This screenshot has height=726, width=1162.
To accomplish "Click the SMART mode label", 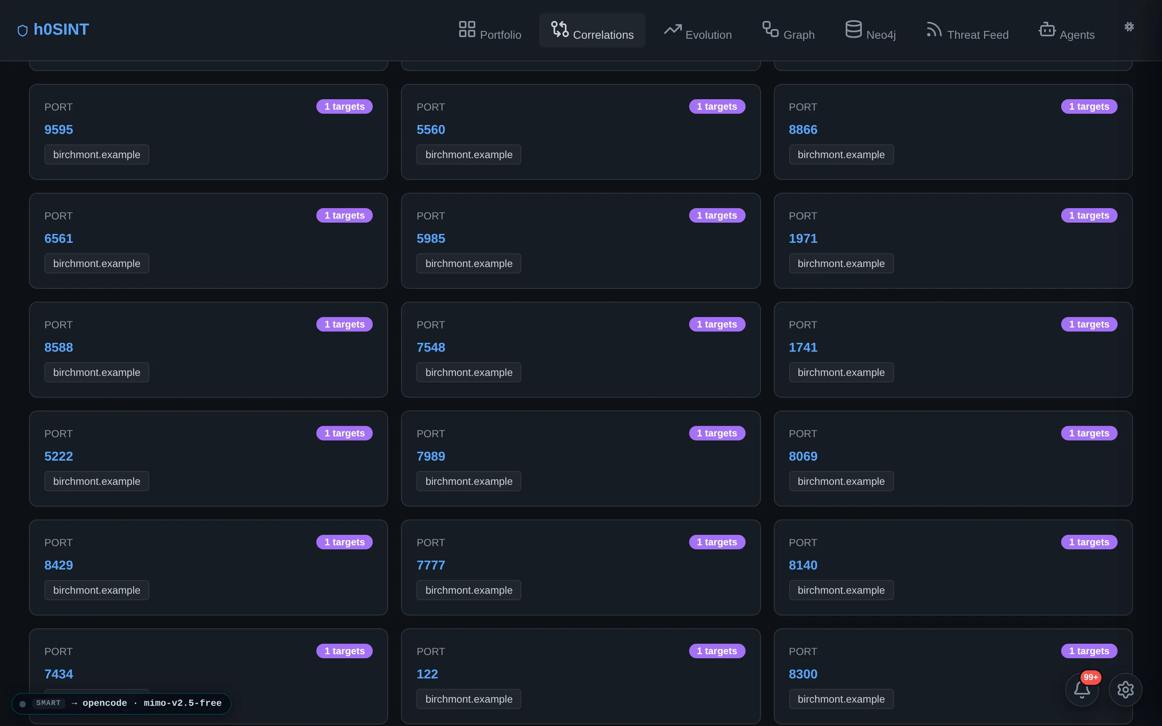I will coord(48,703).
